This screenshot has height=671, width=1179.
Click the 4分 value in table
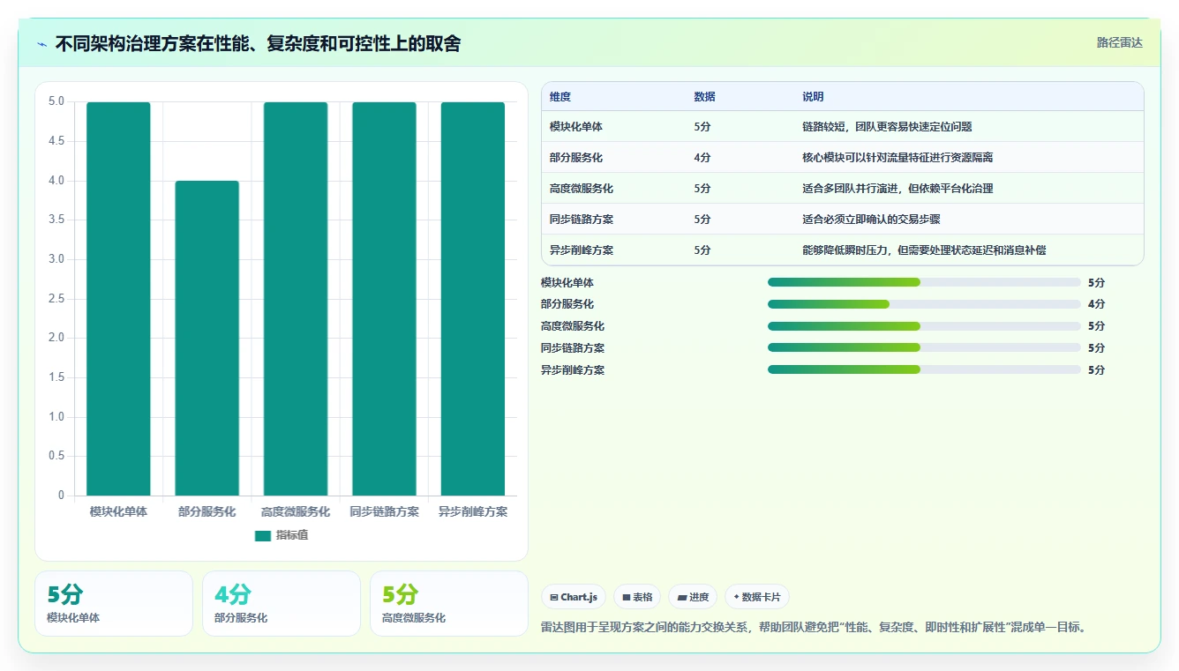click(x=702, y=158)
